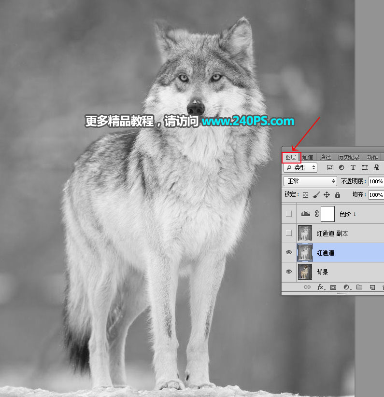The height and width of the screenshot is (397, 384).
Task: Add a layer mask using bottom icon
Action: [x=333, y=287]
